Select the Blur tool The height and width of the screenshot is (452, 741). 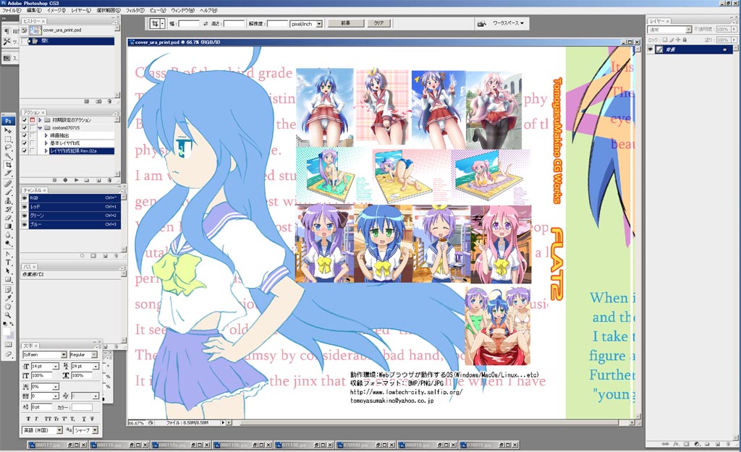8,235
